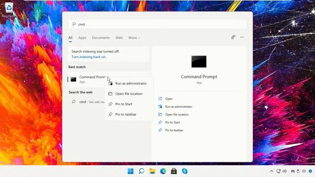Viewport: 315px width, 177px height.
Task: Choose Pin to Start in context menu
Action: 129,104
